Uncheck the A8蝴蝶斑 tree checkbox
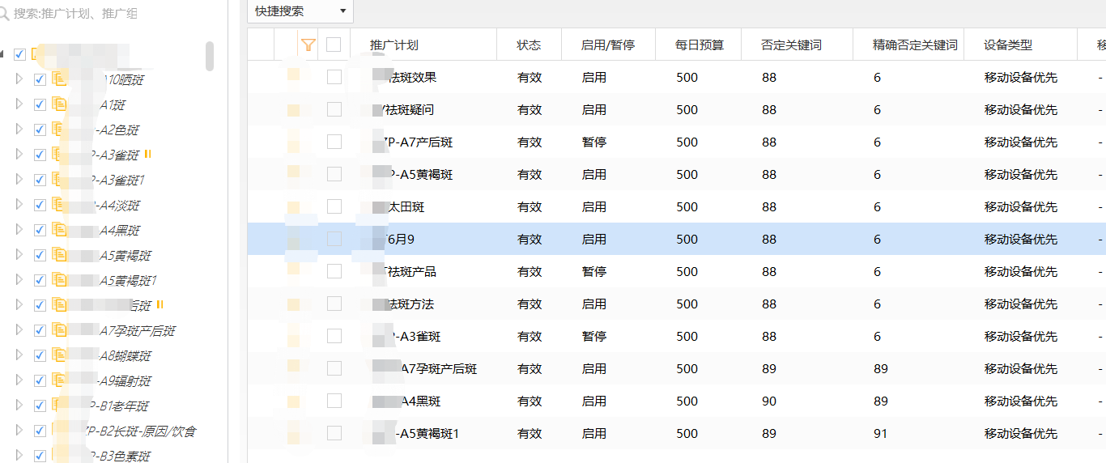Screen dimensions: 1106x463 [x=40, y=356]
